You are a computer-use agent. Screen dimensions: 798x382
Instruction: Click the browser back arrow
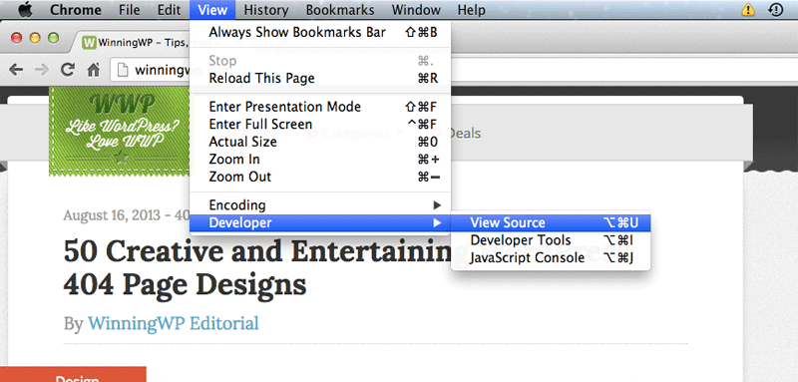(x=16, y=70)
